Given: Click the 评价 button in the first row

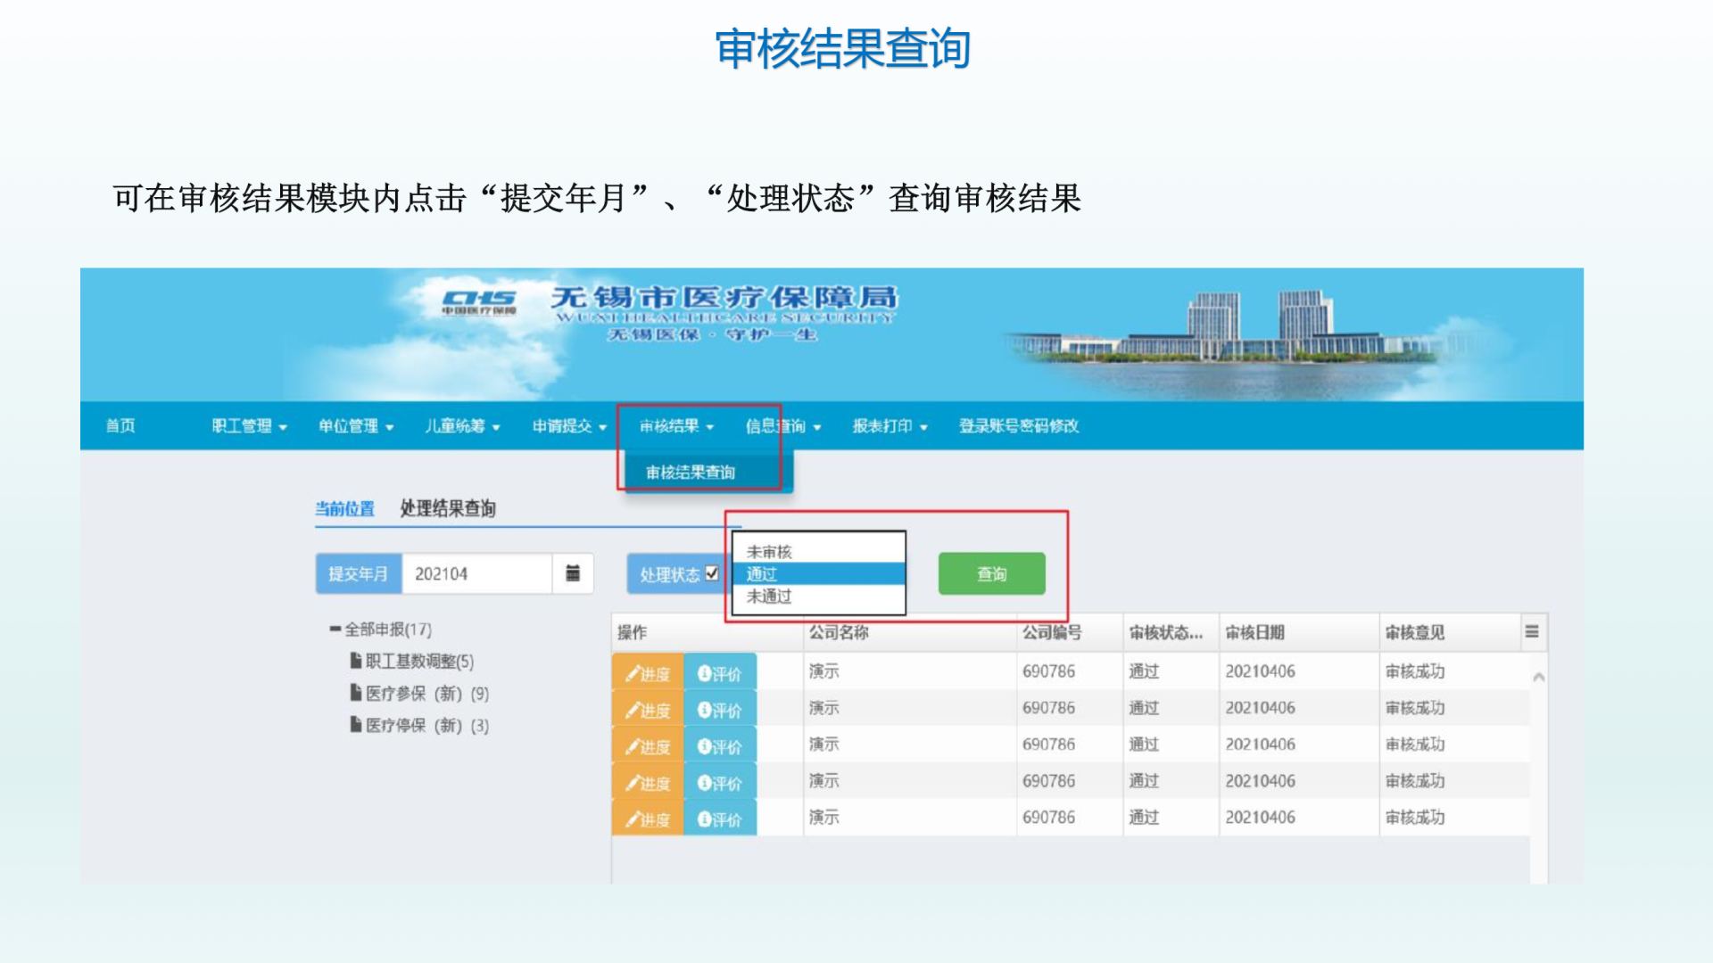Looking at the screenshot, I should [x=720, y=674].
